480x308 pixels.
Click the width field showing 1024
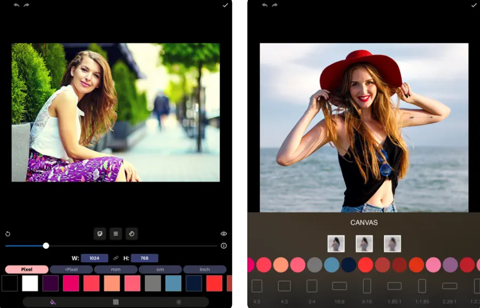point(95,258)
